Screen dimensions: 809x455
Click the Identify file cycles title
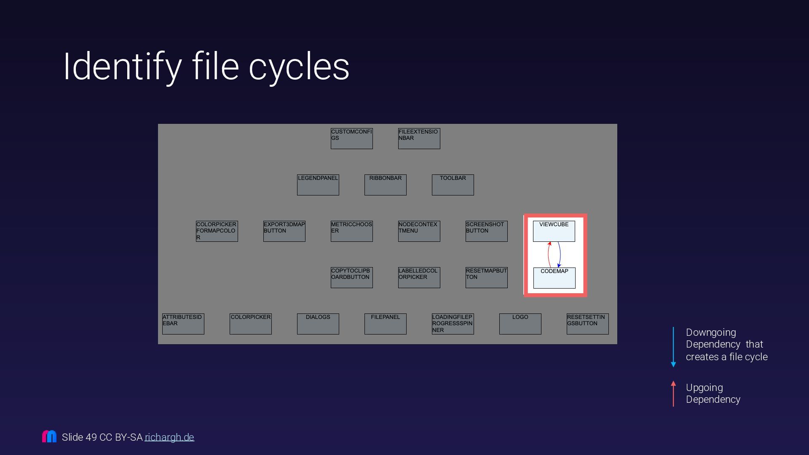206,67
